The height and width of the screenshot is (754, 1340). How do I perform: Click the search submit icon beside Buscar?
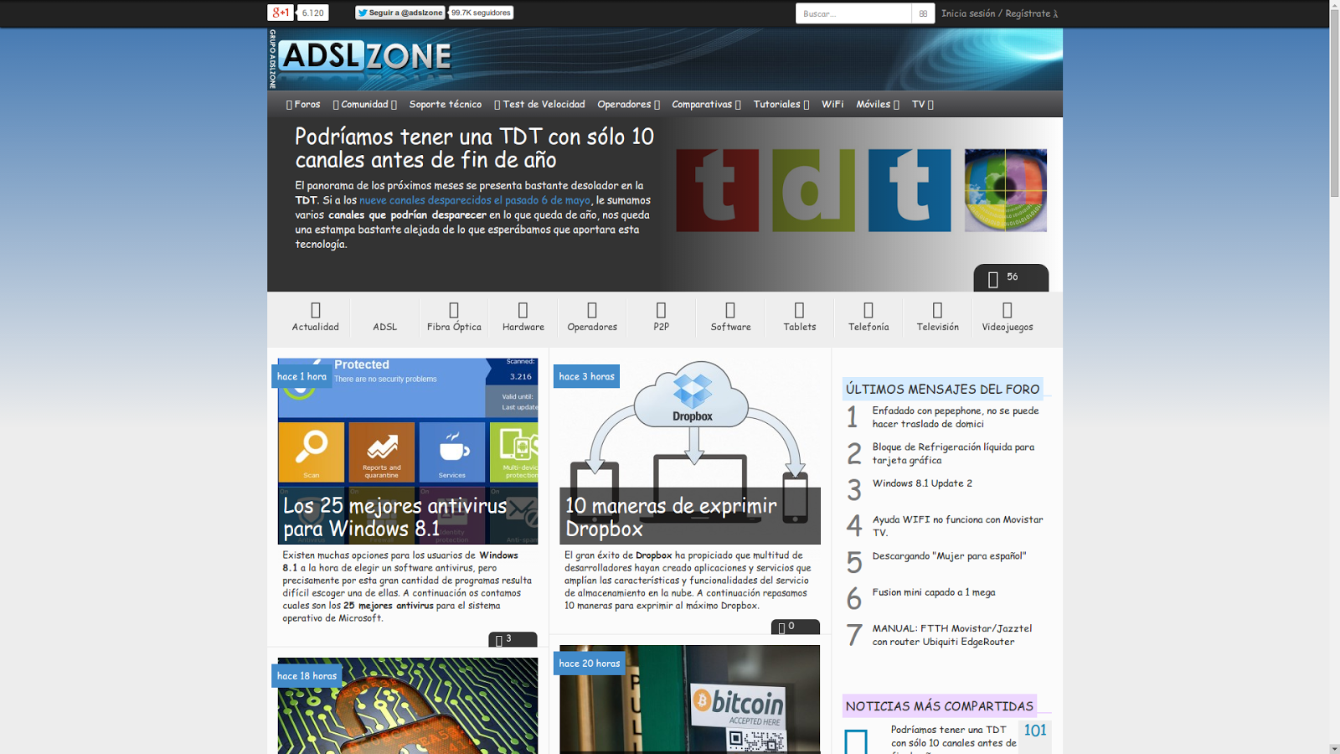[x=923, y=13]
